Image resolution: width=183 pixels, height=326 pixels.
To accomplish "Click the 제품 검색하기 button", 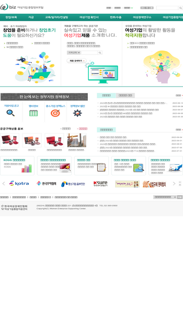I will coord(77,61).
